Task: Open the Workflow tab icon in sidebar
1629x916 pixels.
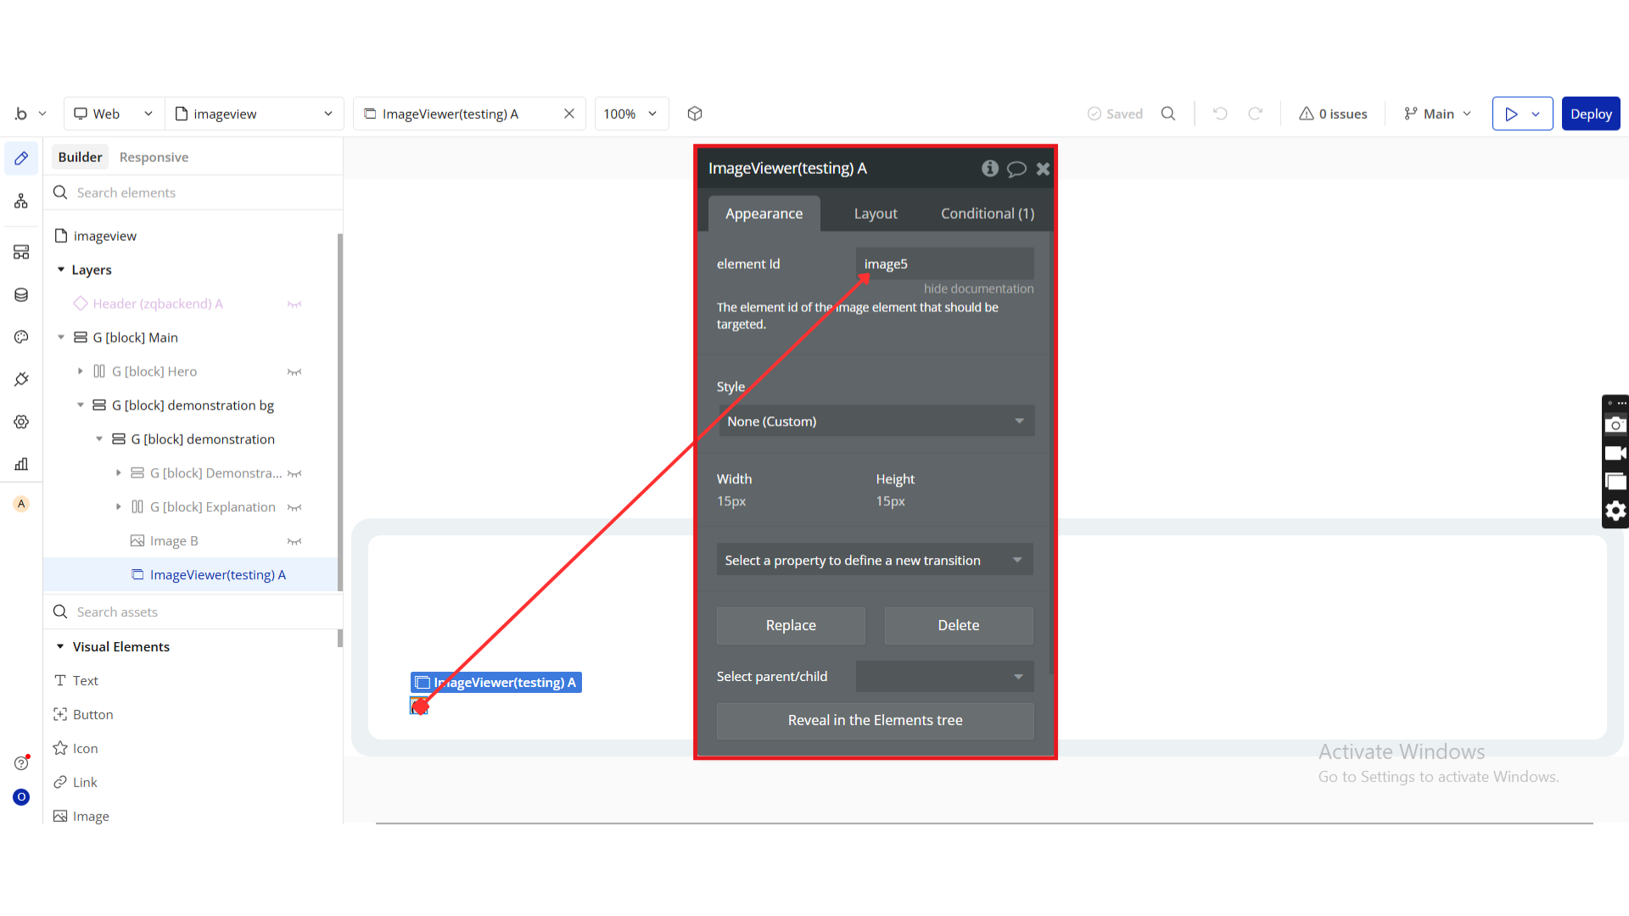Action: pos(21,201)
